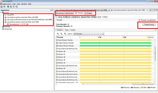Screen dimensions: 158x93
Task: Select the Worker-37 thread row
Action: click(x=105, y=54)
